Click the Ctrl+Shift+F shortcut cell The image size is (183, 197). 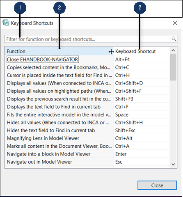(x=142, y=91)
